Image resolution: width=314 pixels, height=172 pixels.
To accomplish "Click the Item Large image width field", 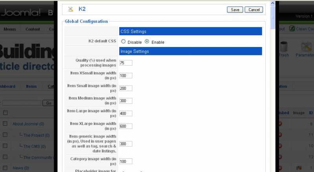I will tap(126, 113).
